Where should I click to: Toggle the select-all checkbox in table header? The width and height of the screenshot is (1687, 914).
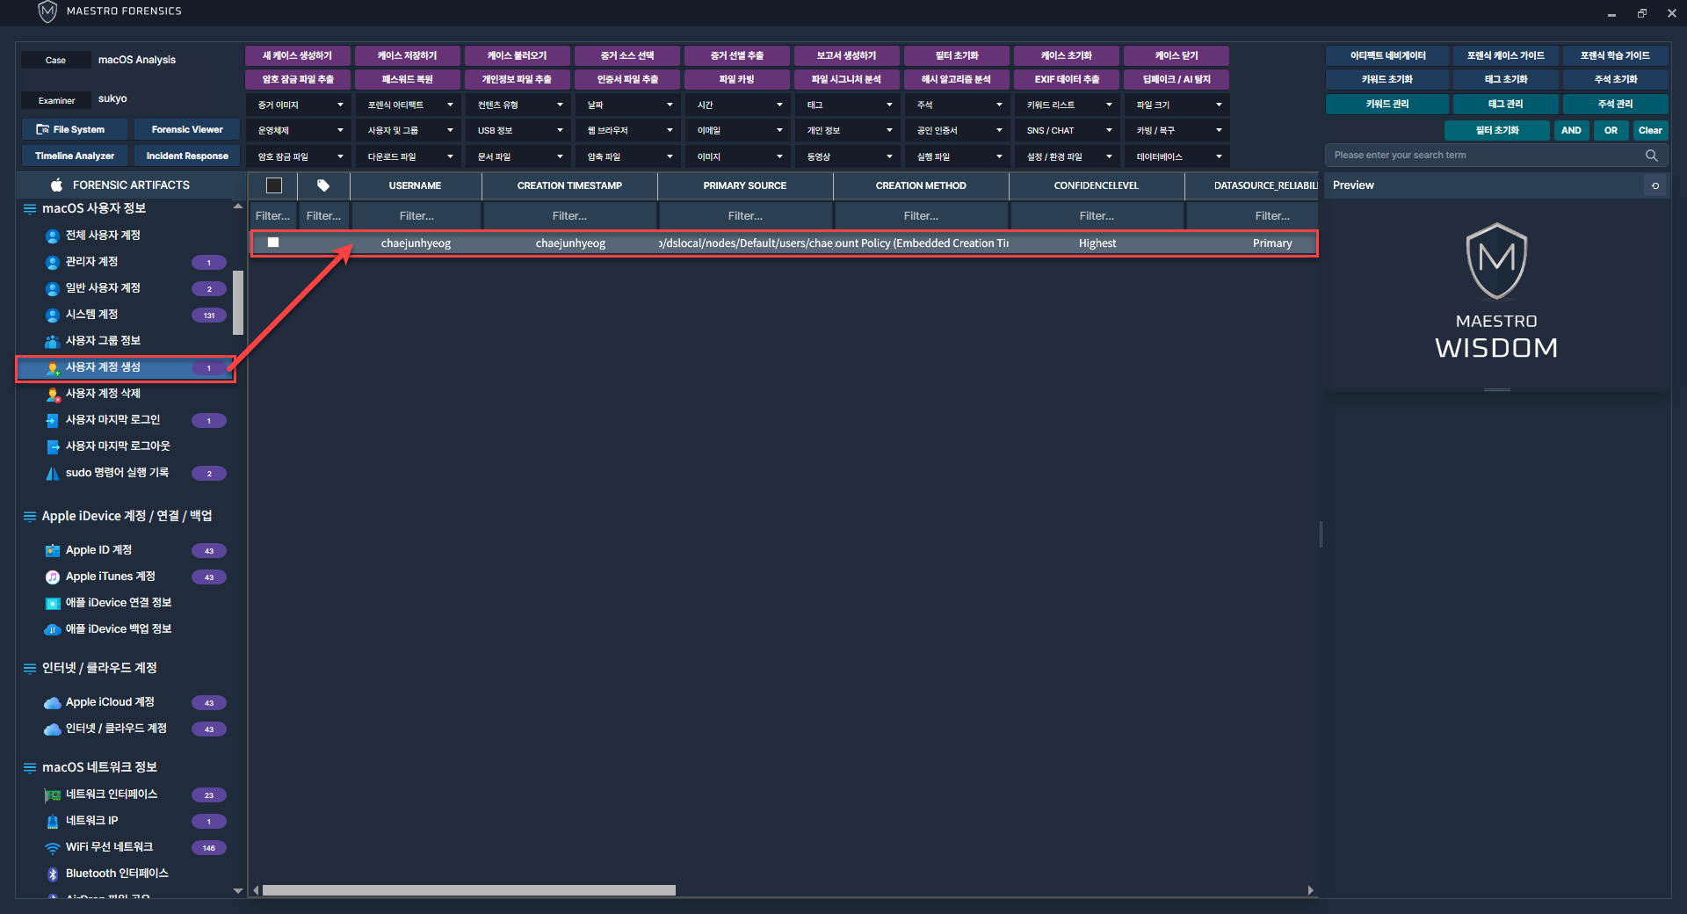(274, 185)
